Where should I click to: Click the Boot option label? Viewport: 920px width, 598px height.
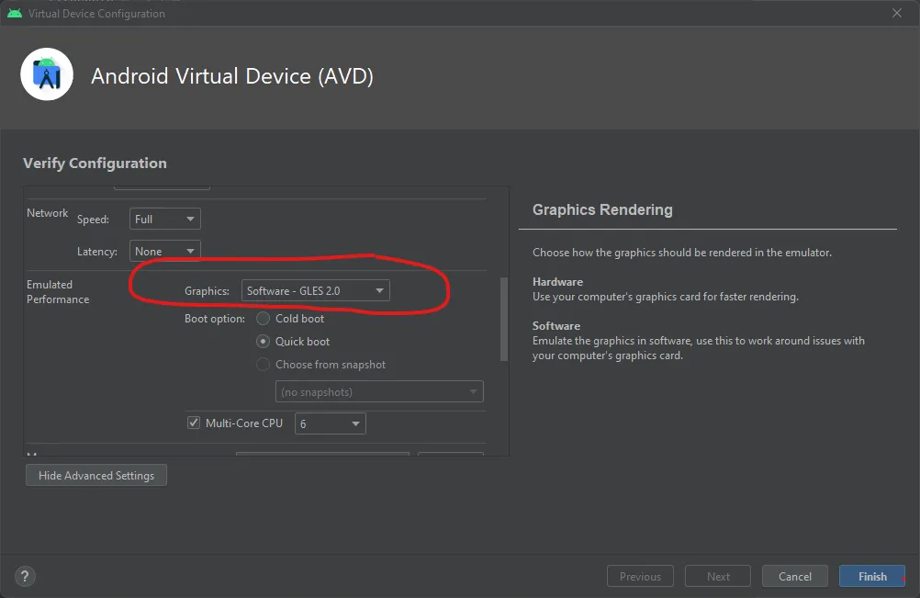click(215, 319)
